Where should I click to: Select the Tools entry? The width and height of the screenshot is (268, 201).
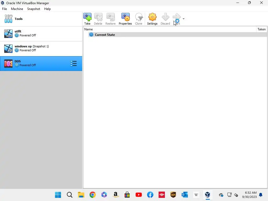(41, 19)
